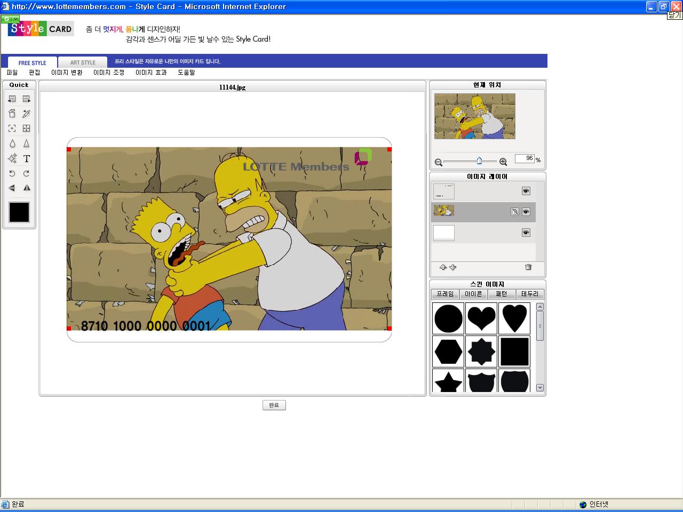Apply the narrow pointed heart frame shape
The height and width of the screenshot is (512, 683).
click(x=514, y=318)
